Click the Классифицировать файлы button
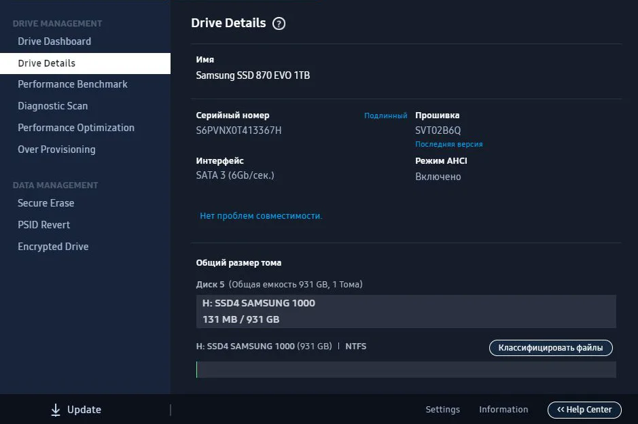Screen dimensions: 638x424 [550, 348]
